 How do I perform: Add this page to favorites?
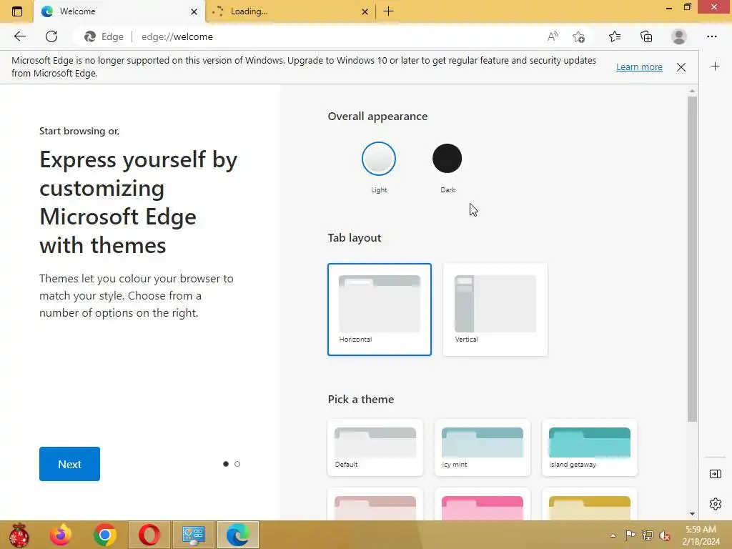pos(579,36)
